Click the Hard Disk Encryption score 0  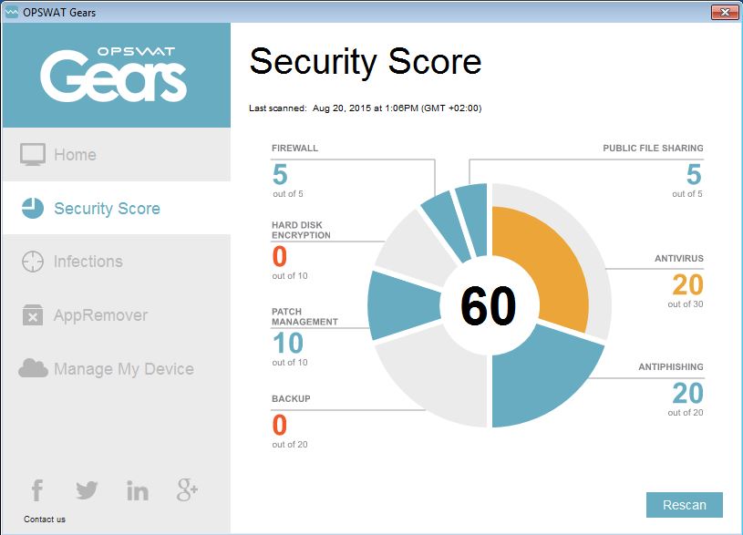coord(280,256)
